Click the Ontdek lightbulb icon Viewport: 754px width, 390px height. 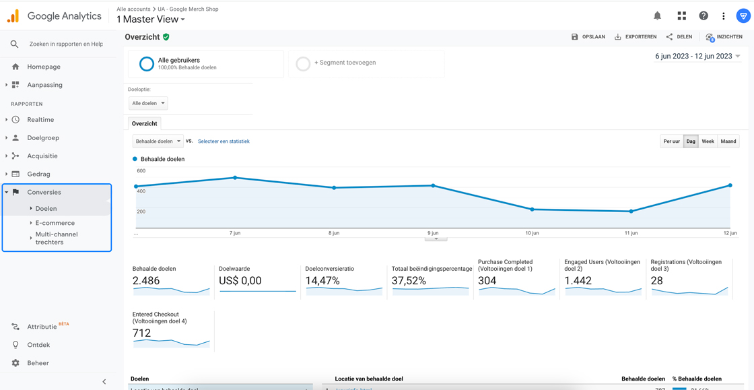[15, 345]
